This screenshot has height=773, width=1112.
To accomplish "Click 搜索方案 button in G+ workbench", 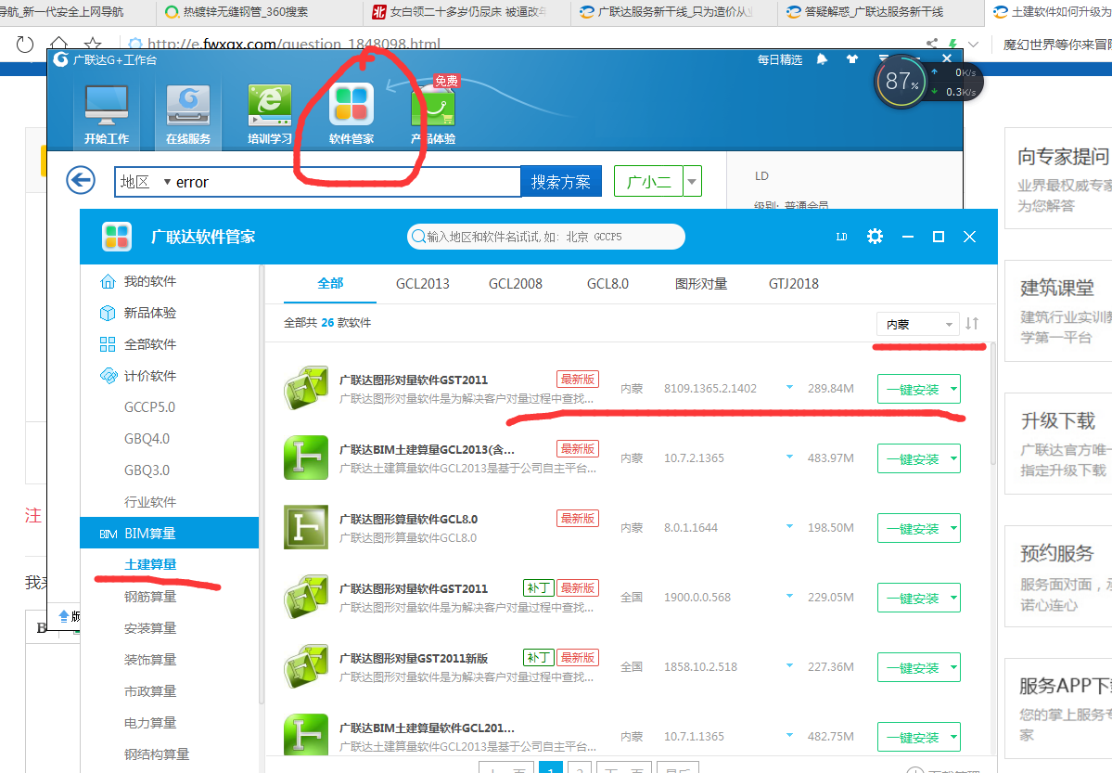I will point(561,181).
